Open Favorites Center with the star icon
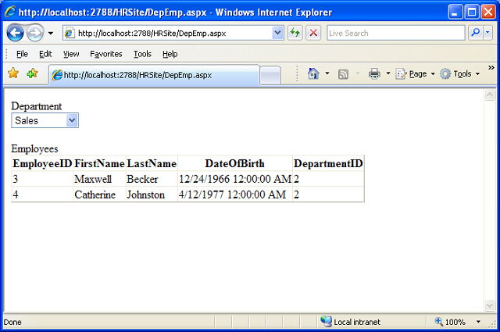The width and height of the screenshot is (500, 332). (x=13, y=73)
